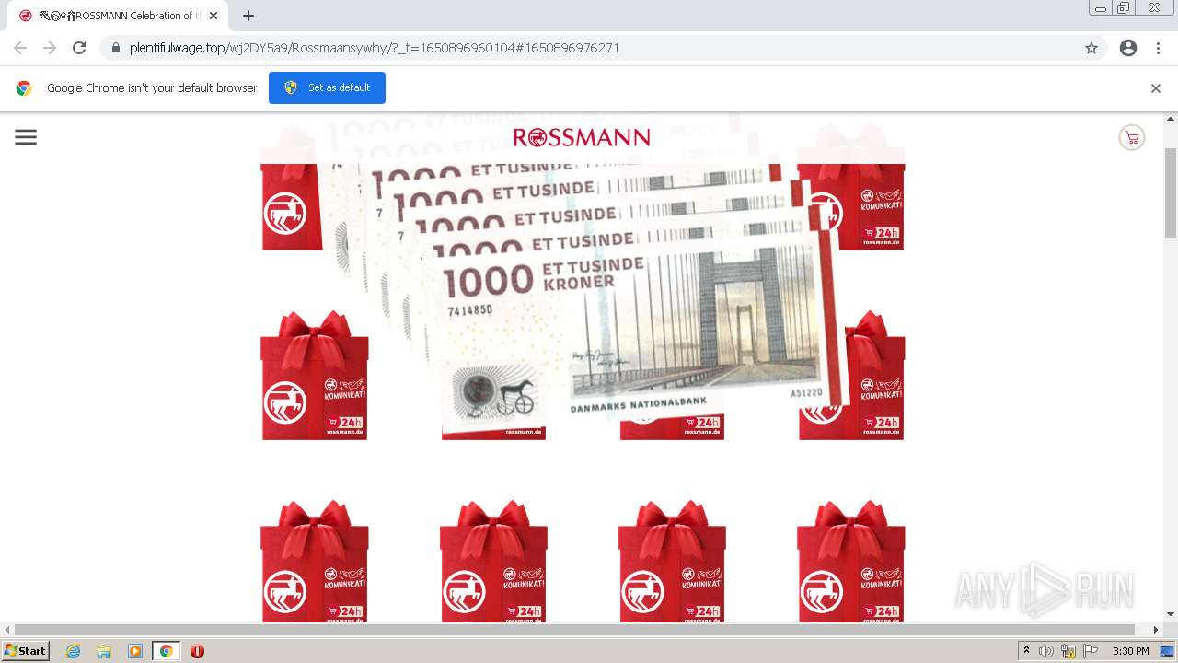Bookmark this page with the star icon

coord(1091,48)
